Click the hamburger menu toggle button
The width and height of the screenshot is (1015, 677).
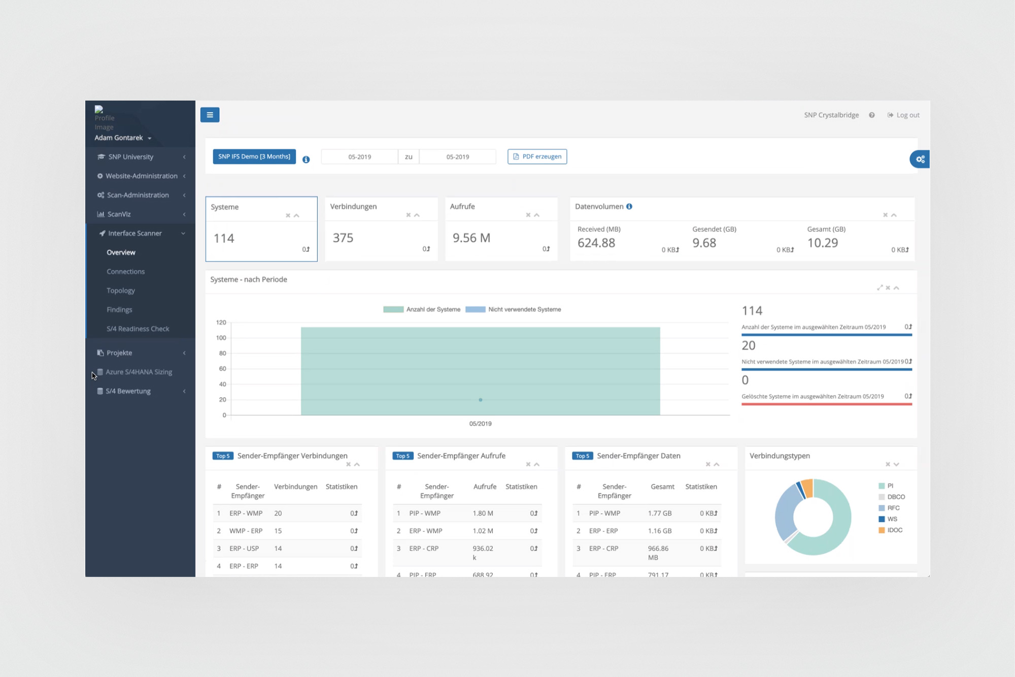pyautogui.click(x=210, y=115)
